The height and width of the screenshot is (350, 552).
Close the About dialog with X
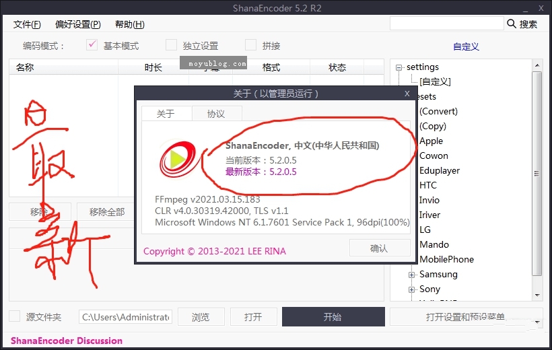pyautogui.click(x=407, y=94)
